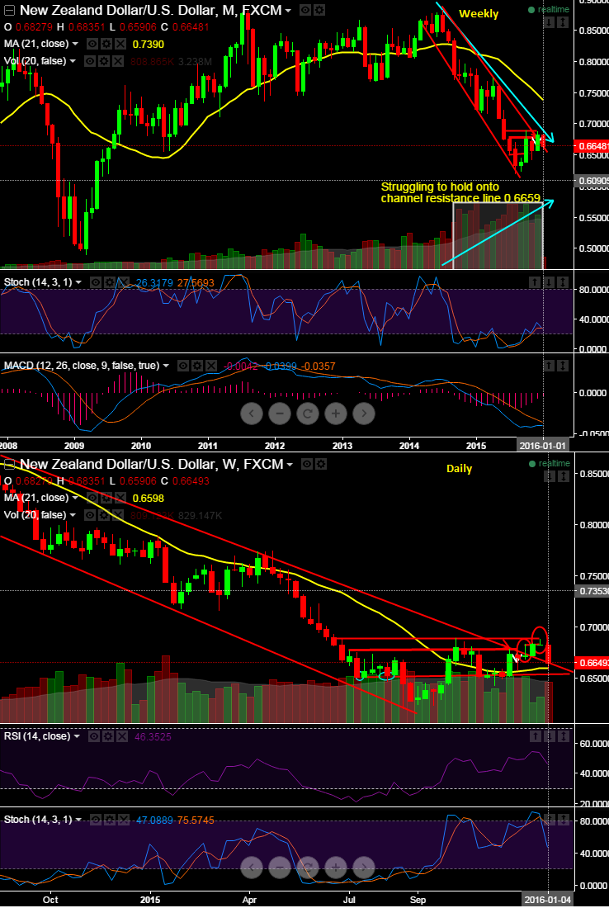Open Vol (20, false) settings in monthly chart
The width and height of the screenshot is (609, 908).
tap(104, 61)
